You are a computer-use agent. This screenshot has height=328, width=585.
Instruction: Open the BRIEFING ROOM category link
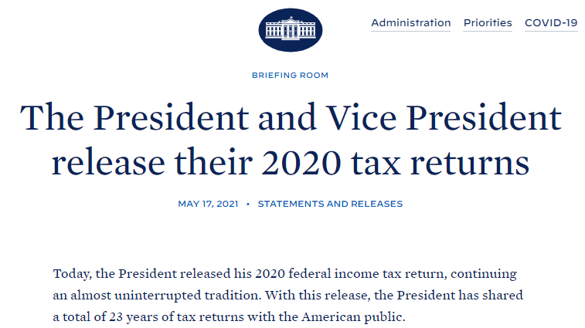pos(291,76)
